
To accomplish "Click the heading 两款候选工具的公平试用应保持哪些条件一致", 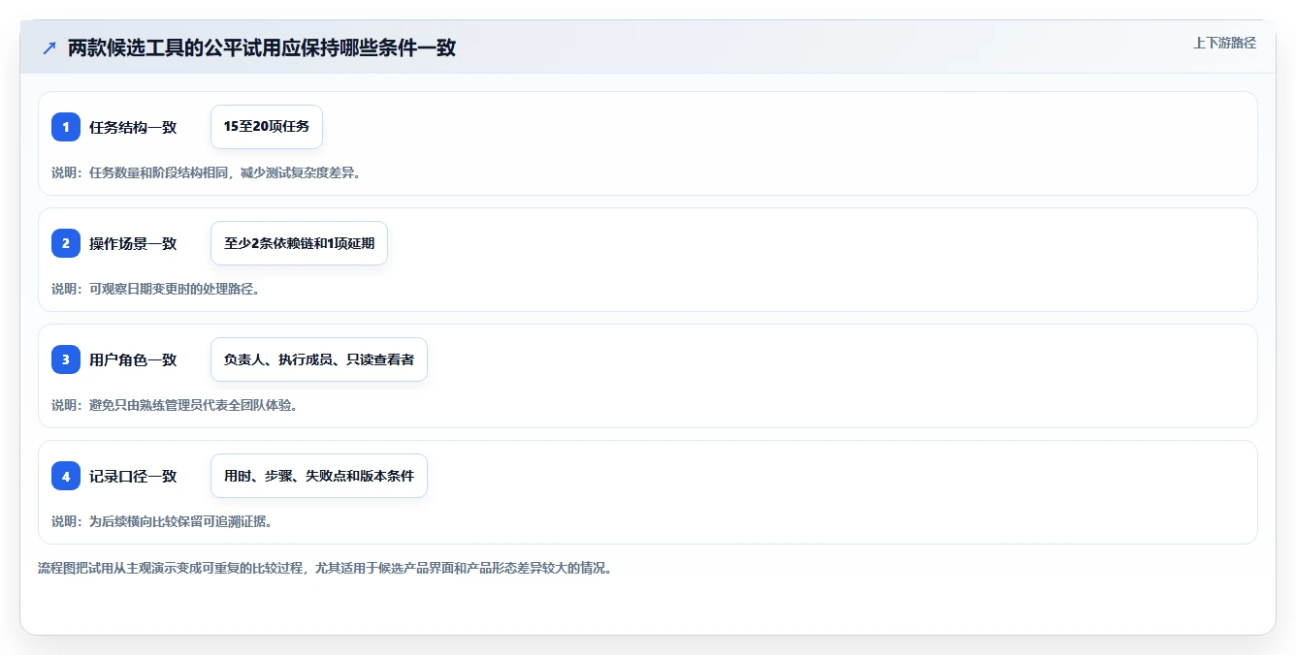I will (x=262, y=47).
